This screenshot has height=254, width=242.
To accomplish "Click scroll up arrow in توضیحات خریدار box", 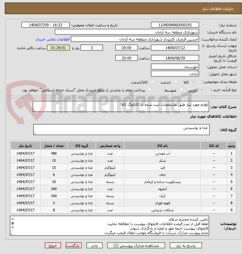I will [13, 219].
